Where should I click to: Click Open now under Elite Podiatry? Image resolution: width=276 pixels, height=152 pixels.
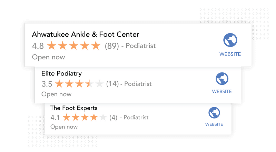(56, 94)
